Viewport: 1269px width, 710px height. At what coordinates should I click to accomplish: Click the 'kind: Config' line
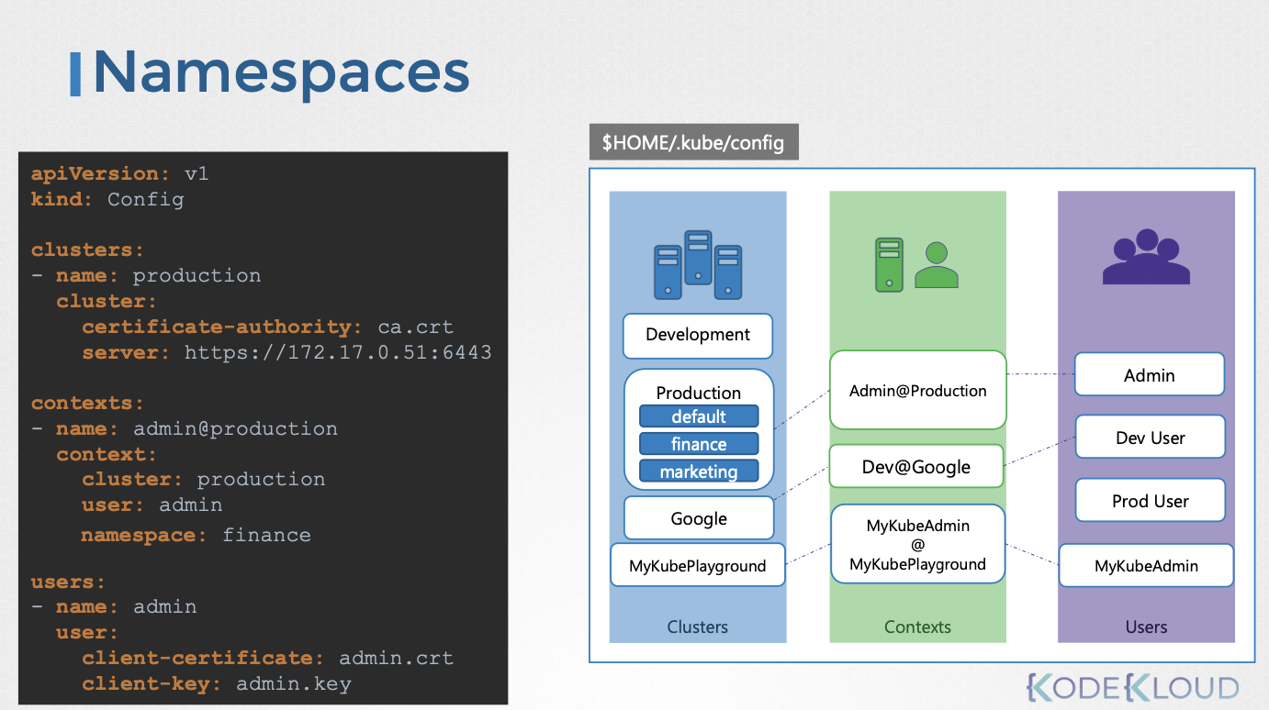(107, 199)
